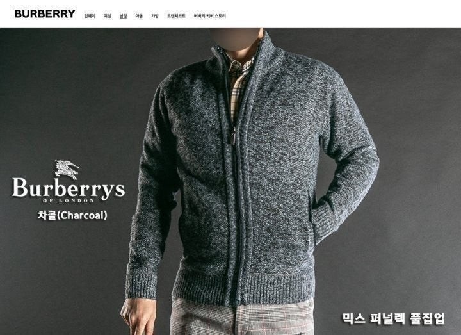This screenshot has width=461, height=335.
Task: Open the 아동 menu item
Action: [139, 16]
